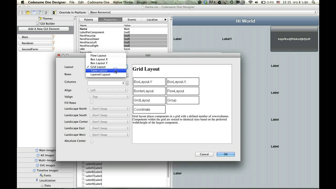Click the Columns stepper arrows
This screenshot has height=189, width=336.
tap(127, 83)
